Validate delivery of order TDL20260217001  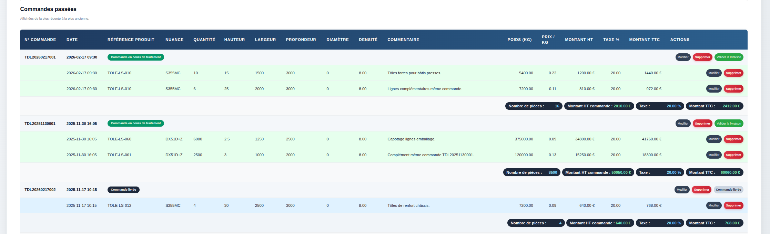[729, 57]
